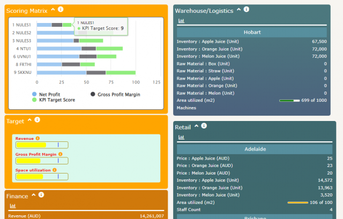
Task: Click the Scoring Matrix info icon
Action: point(61,10)
